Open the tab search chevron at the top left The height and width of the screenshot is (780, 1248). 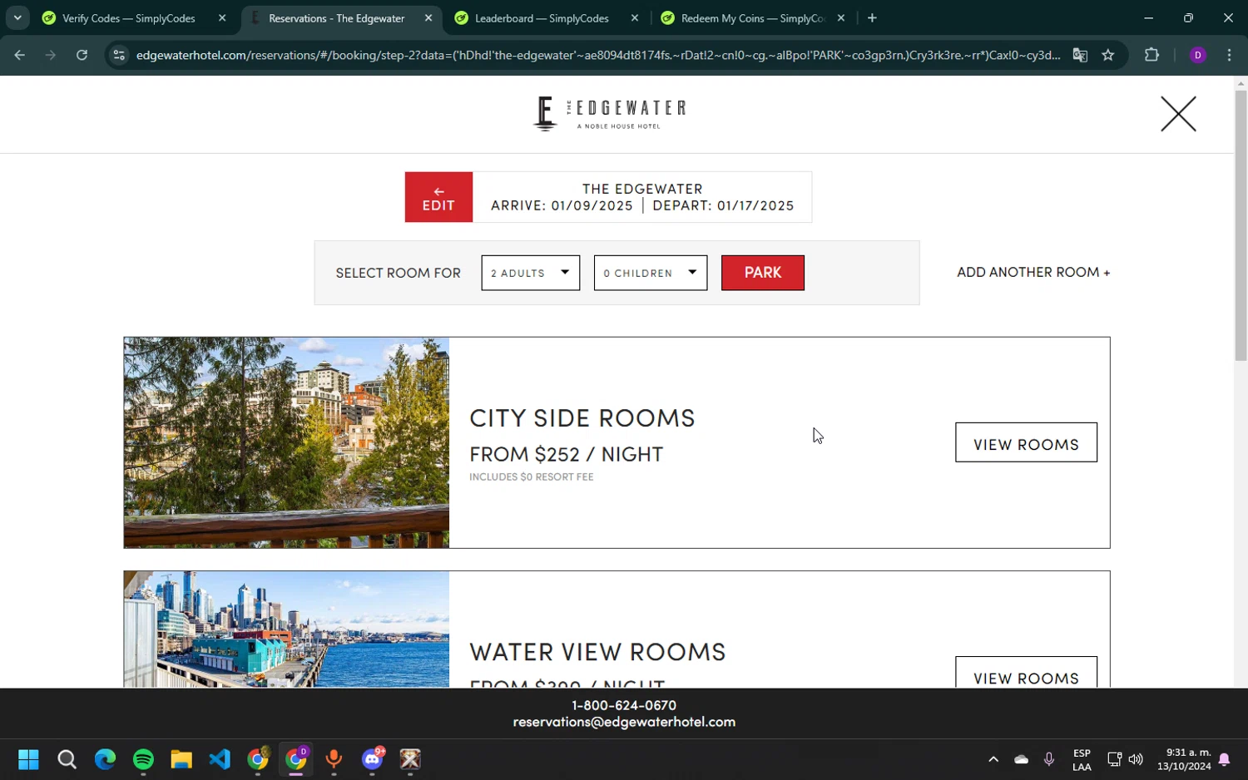(x=17, y=17)
